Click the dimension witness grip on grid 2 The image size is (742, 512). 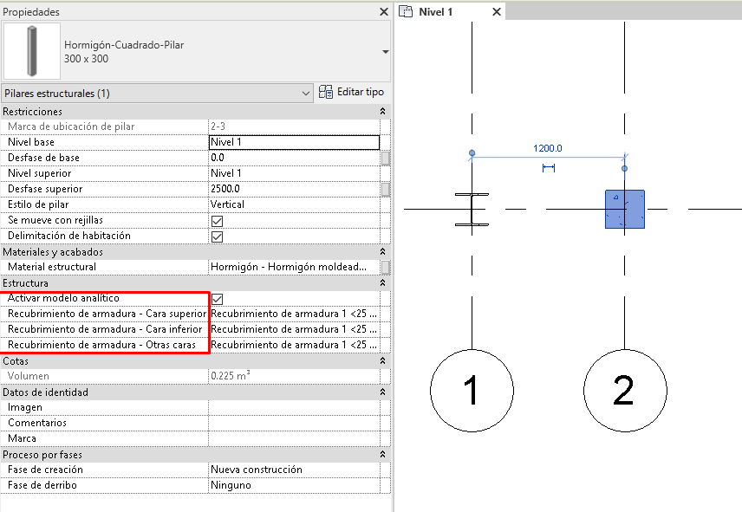click(x=625, y=168)
